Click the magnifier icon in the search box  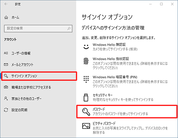(69, 28)
